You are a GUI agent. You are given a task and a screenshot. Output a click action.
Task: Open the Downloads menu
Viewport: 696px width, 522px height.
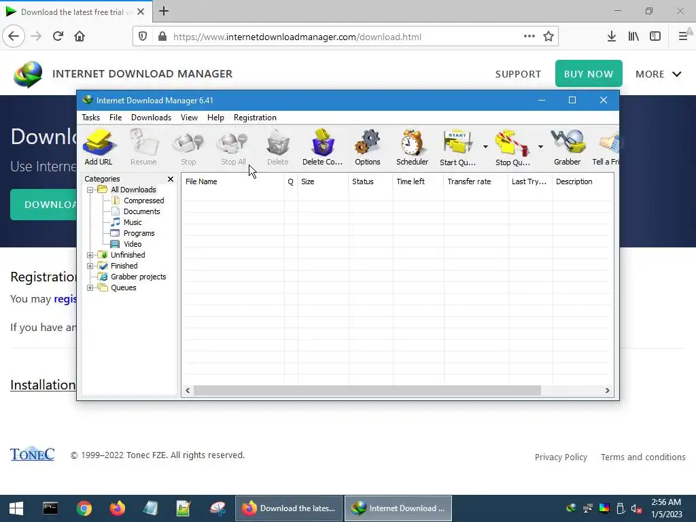[151, 118]
